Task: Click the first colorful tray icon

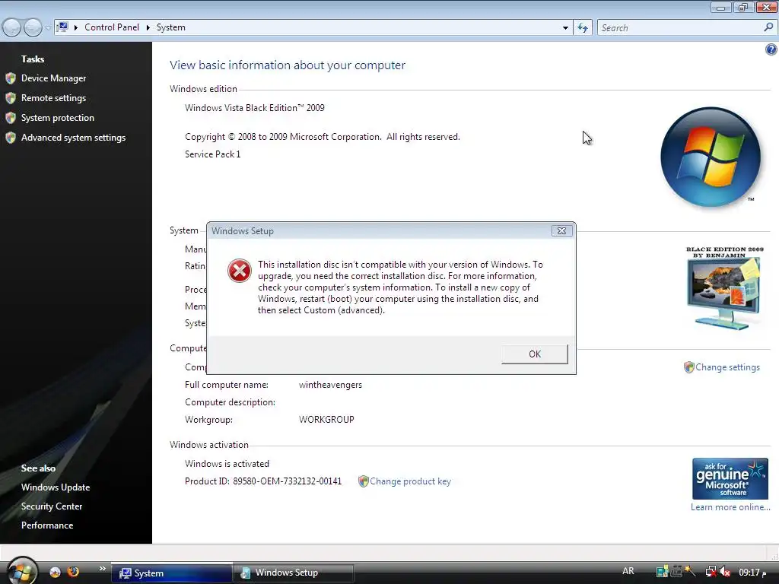Action: coord(663,572)
